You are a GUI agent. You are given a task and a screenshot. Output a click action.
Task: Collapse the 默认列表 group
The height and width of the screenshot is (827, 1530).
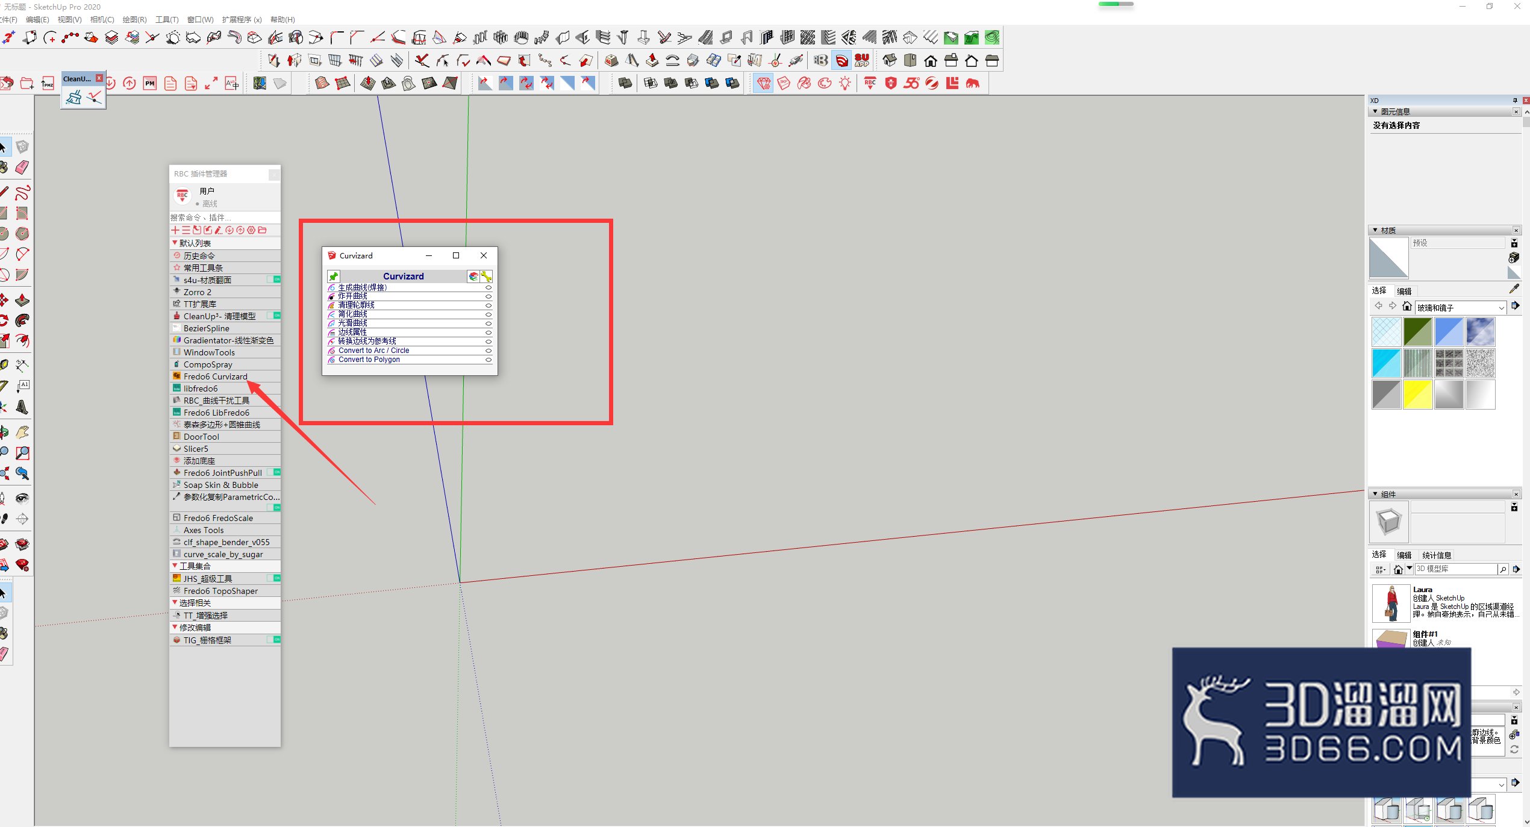175,243
